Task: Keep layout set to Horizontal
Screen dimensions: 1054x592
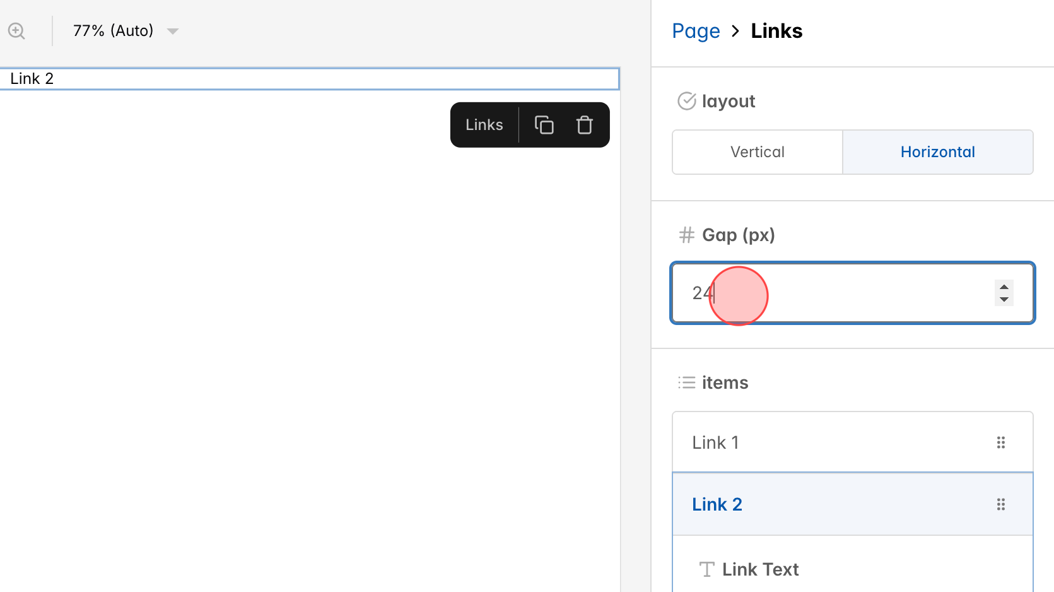Action: (937, 151)
